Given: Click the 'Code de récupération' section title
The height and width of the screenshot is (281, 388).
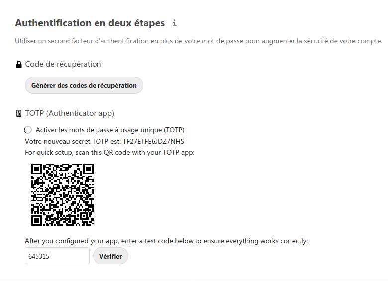Looking at the screenshot, I should point(63,64).
